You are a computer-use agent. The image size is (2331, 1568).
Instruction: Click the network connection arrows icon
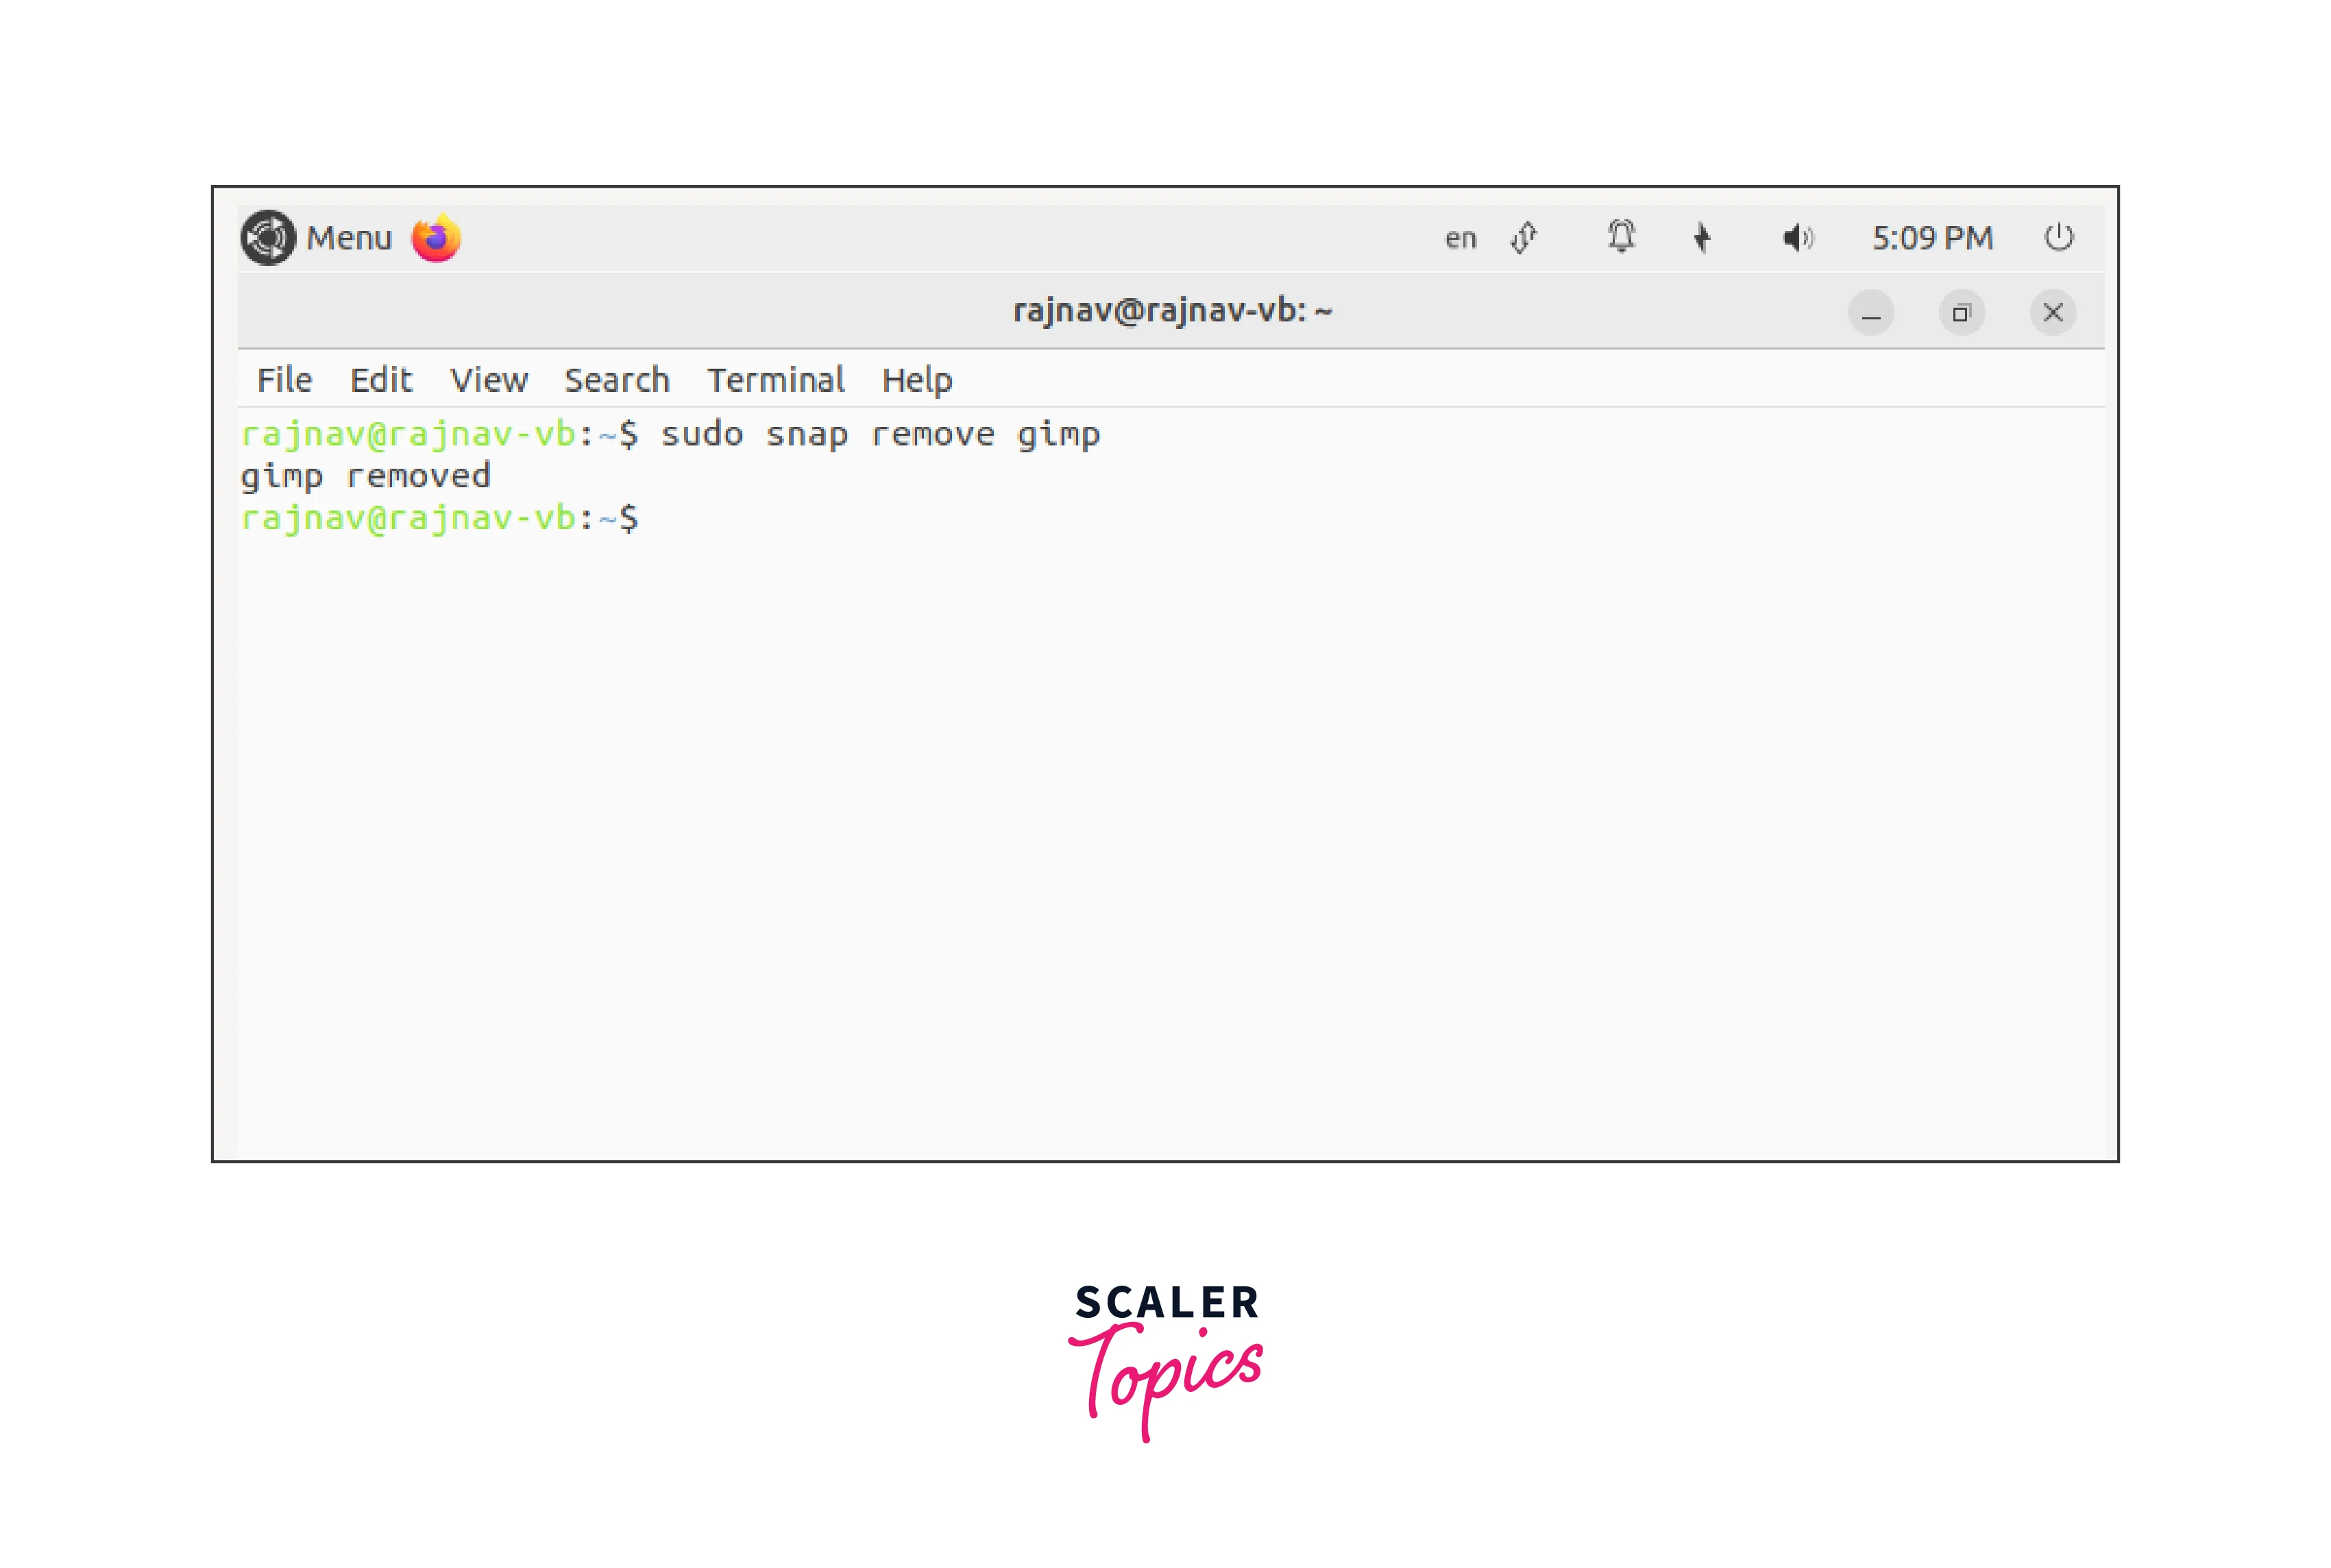point(1524,238)
